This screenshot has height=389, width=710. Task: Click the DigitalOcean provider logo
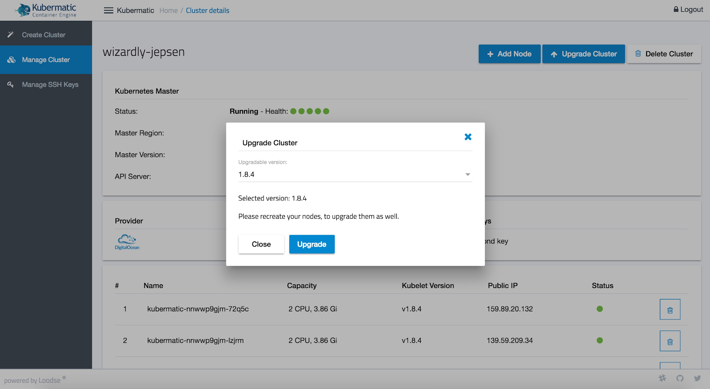pos(127,242)
